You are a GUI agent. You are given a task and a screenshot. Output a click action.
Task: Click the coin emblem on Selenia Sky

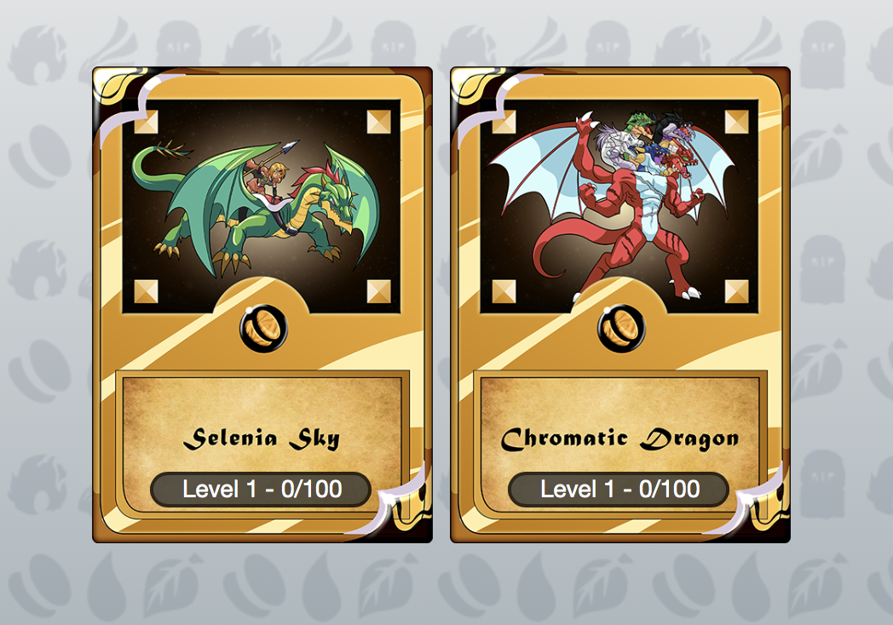[263, 329]
